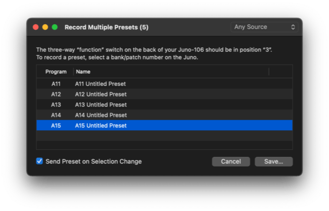Image resolution: width=329 pixels, height=211 pixels.
Task: Sort by the Program column header
Action: pyautogui.click(x=56, y=72)
